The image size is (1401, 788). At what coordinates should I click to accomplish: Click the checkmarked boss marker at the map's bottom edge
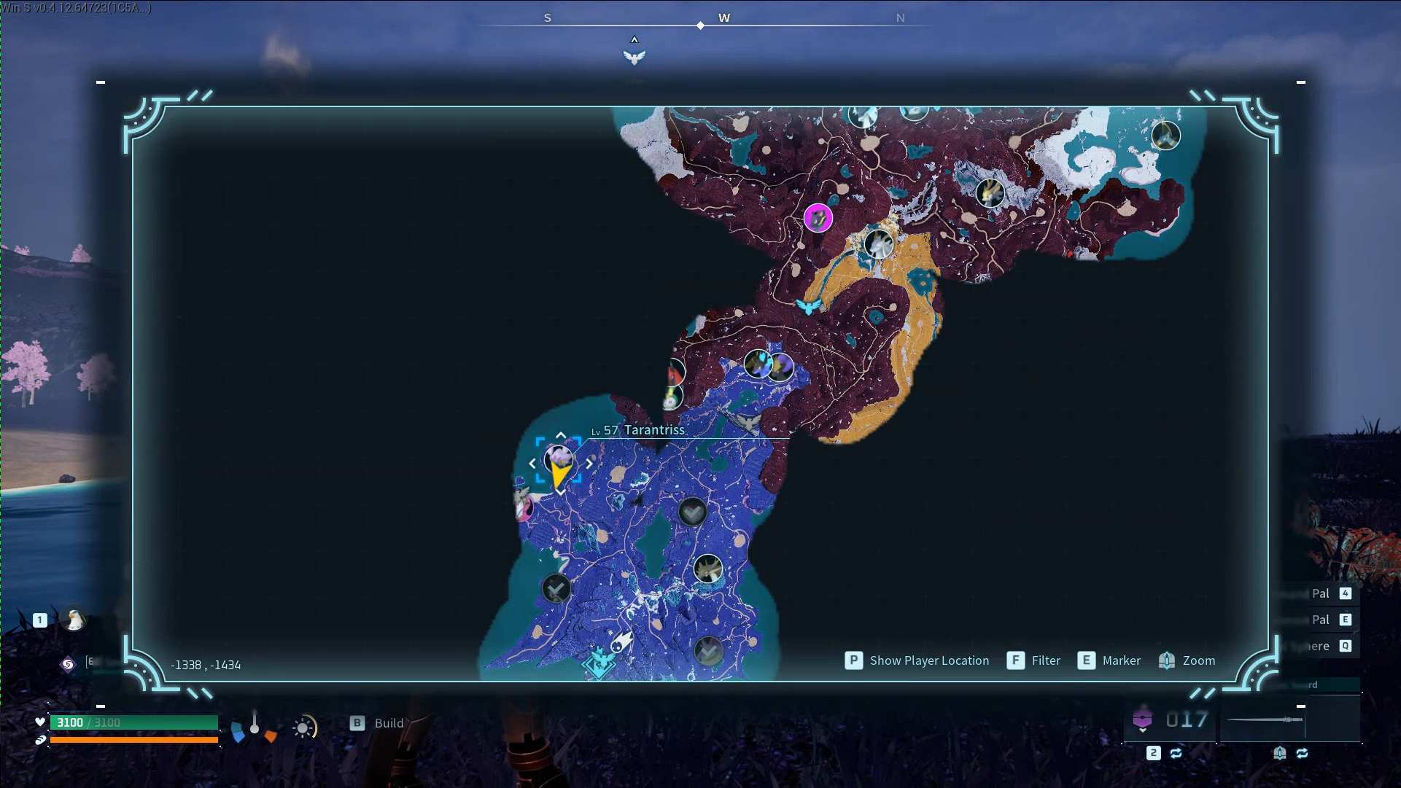coord(708,651)
